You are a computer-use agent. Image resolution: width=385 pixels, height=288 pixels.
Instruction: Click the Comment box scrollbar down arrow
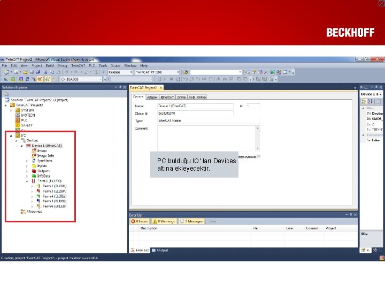[258, 148]
